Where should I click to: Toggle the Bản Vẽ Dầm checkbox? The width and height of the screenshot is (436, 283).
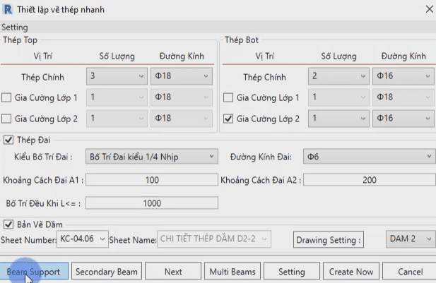tap(8, 224)
